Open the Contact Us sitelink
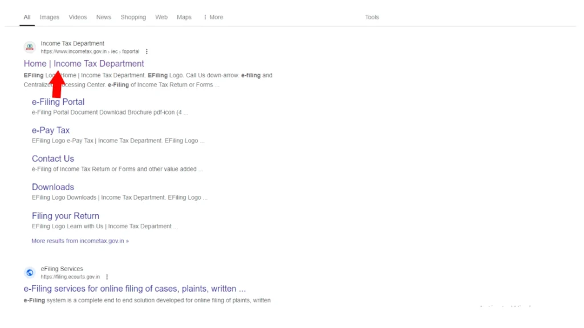The height and width of the screenshot is (328, 584). click(x=53, y=158)
